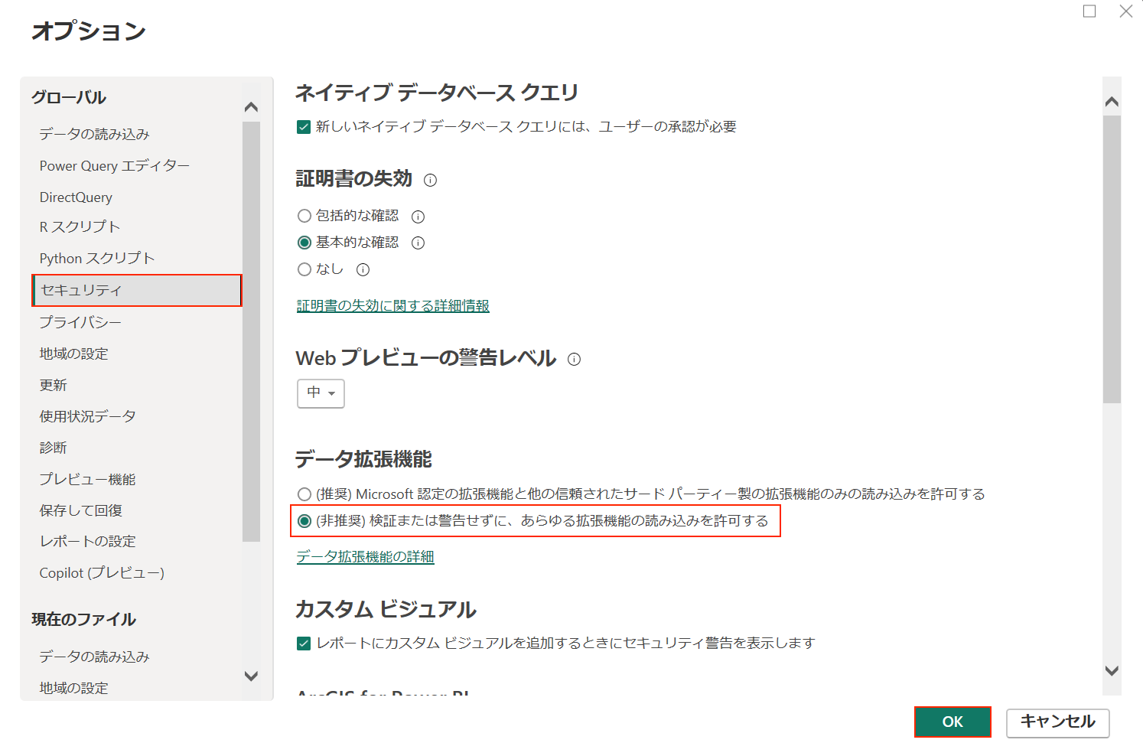Uncheck the native database query approval checkbox
This screenshot has width=1143, height=756.
point(303,126)
